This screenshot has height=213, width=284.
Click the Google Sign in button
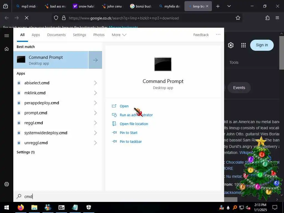262,45
